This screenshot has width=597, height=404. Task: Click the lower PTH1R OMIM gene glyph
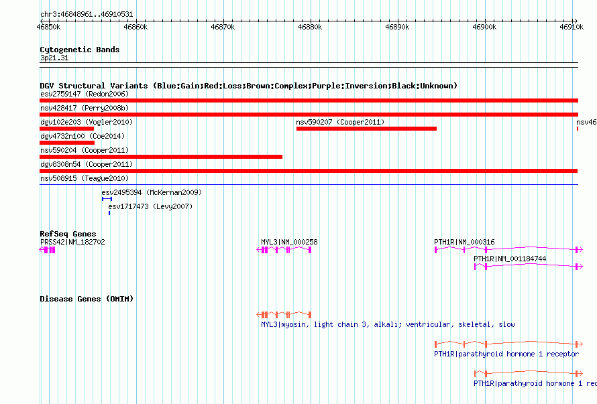coord(529,374)
